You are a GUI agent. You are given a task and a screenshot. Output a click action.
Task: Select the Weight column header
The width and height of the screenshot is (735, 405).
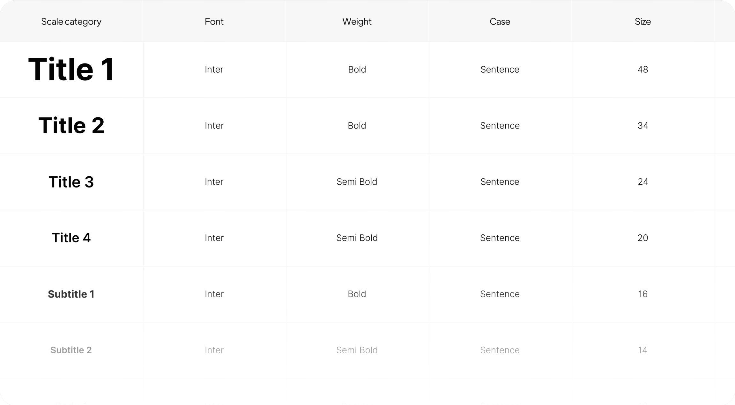(x=357, y=21)
